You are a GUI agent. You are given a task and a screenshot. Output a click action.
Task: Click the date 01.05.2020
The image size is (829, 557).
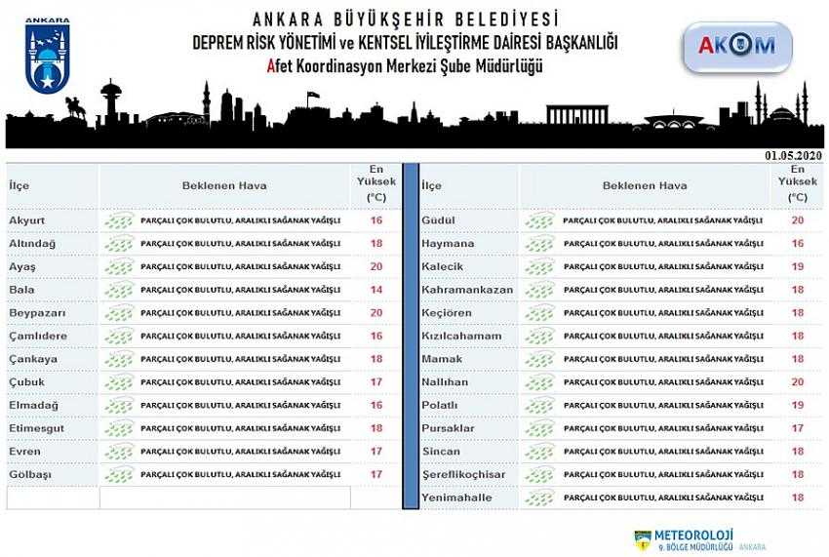pyautogui.click(x=794, y=156)
